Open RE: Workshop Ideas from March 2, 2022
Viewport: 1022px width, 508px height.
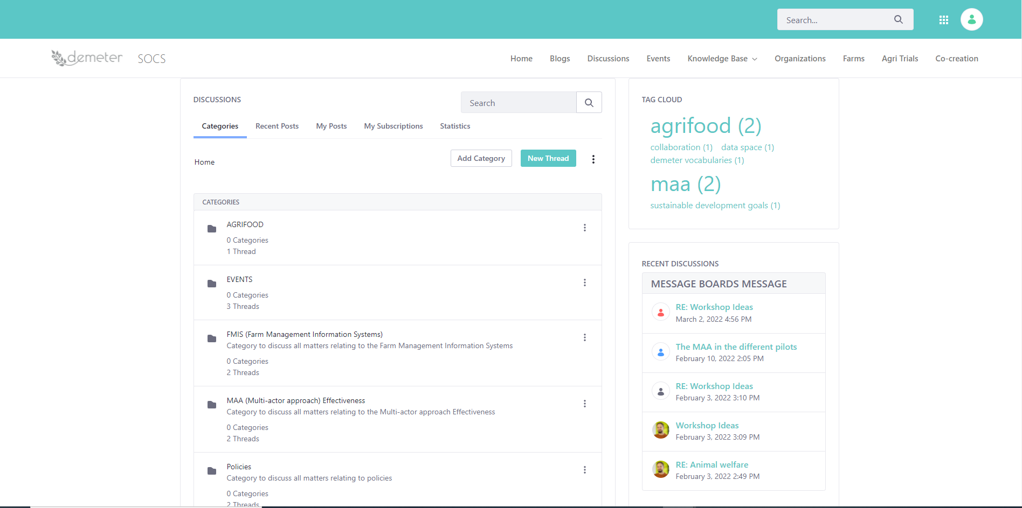[714, 307]
